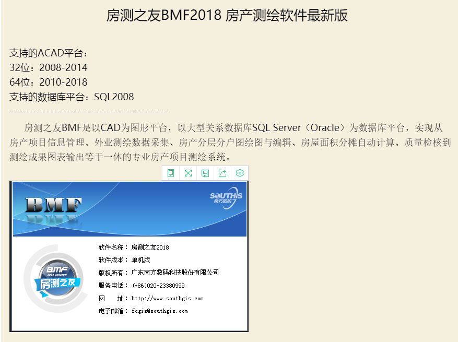The width and height of the screenshot is (458, 342).
Task: Click the software name 房测之友2018
Action: click(150, 247)
